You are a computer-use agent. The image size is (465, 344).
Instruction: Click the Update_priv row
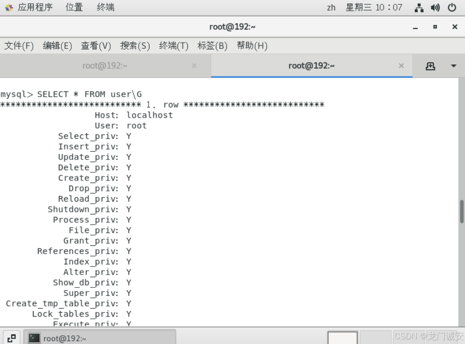[95, 157]
